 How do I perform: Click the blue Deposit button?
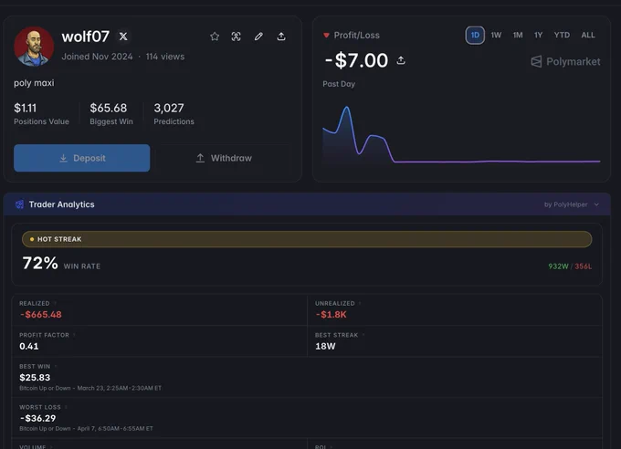[x=81, y=158]
